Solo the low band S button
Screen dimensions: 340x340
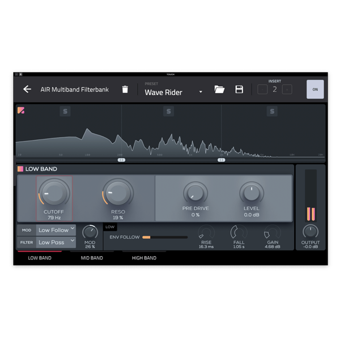click(65, 111)
